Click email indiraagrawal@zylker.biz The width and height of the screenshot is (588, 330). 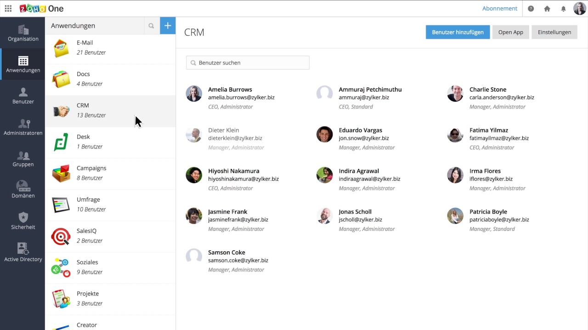point(369,179)
